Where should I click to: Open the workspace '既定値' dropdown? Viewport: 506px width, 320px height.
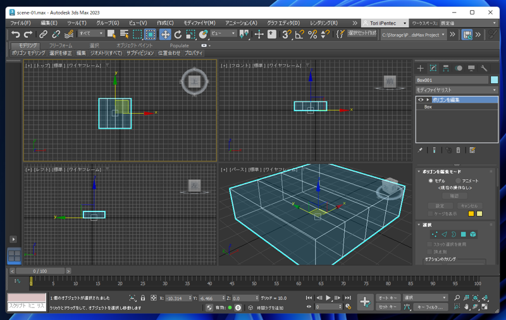point(468,23)
